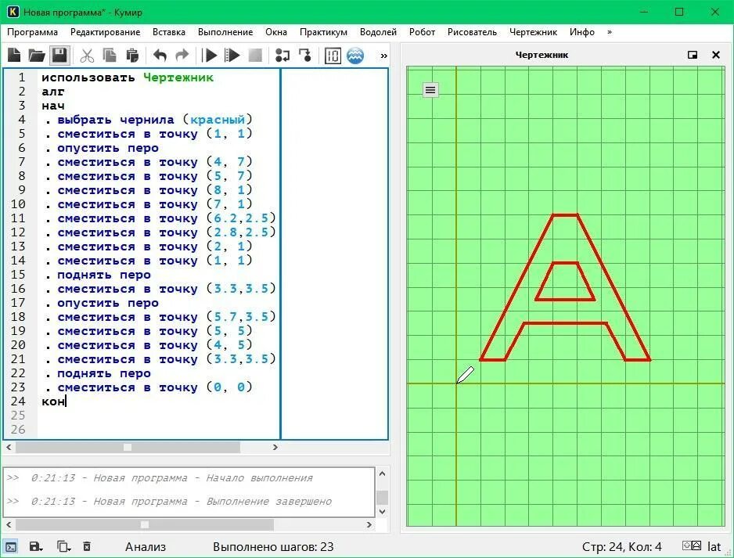This screenshot has width=734, height=558.
Task: Stop program execution square button
Action: (x=255, y=56)
